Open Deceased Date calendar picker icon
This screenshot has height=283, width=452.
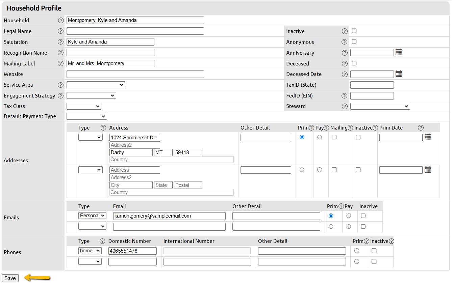[x=399, y=74]
